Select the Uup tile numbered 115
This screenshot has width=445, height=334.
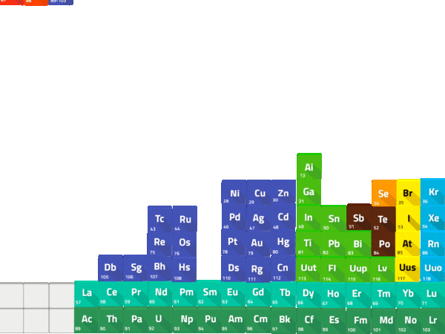[x=358, y=269]
